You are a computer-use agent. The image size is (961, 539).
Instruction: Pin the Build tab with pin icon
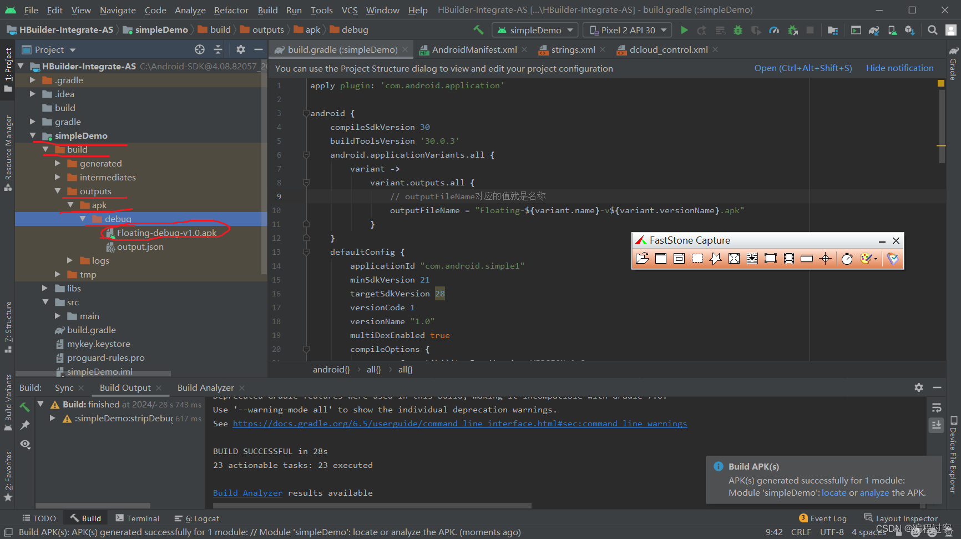click(x=24, y=425)
